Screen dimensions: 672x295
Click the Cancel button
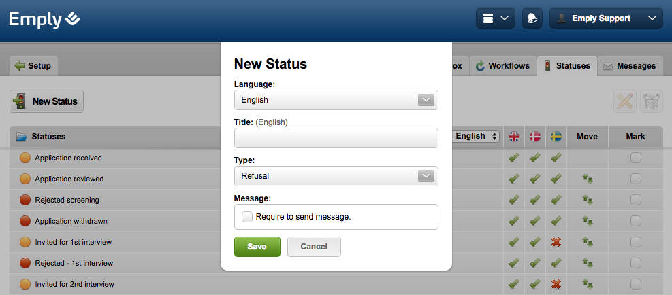[x=314, y=247]
